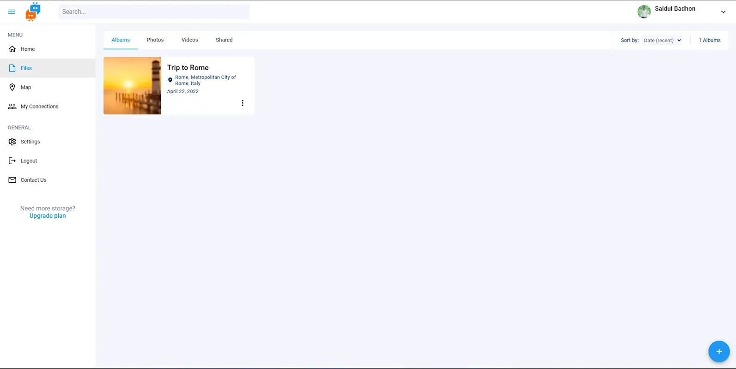Click the Contact Us envelope icon
The width and height of the screenshot is (736, 369).
(x=12, y=180)
